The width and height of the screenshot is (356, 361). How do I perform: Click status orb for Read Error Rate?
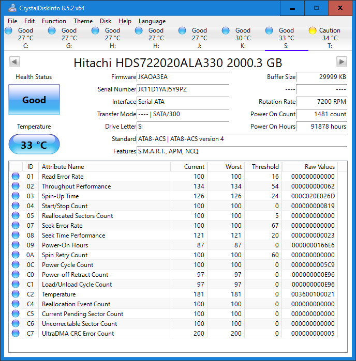[x=16, y=176]
